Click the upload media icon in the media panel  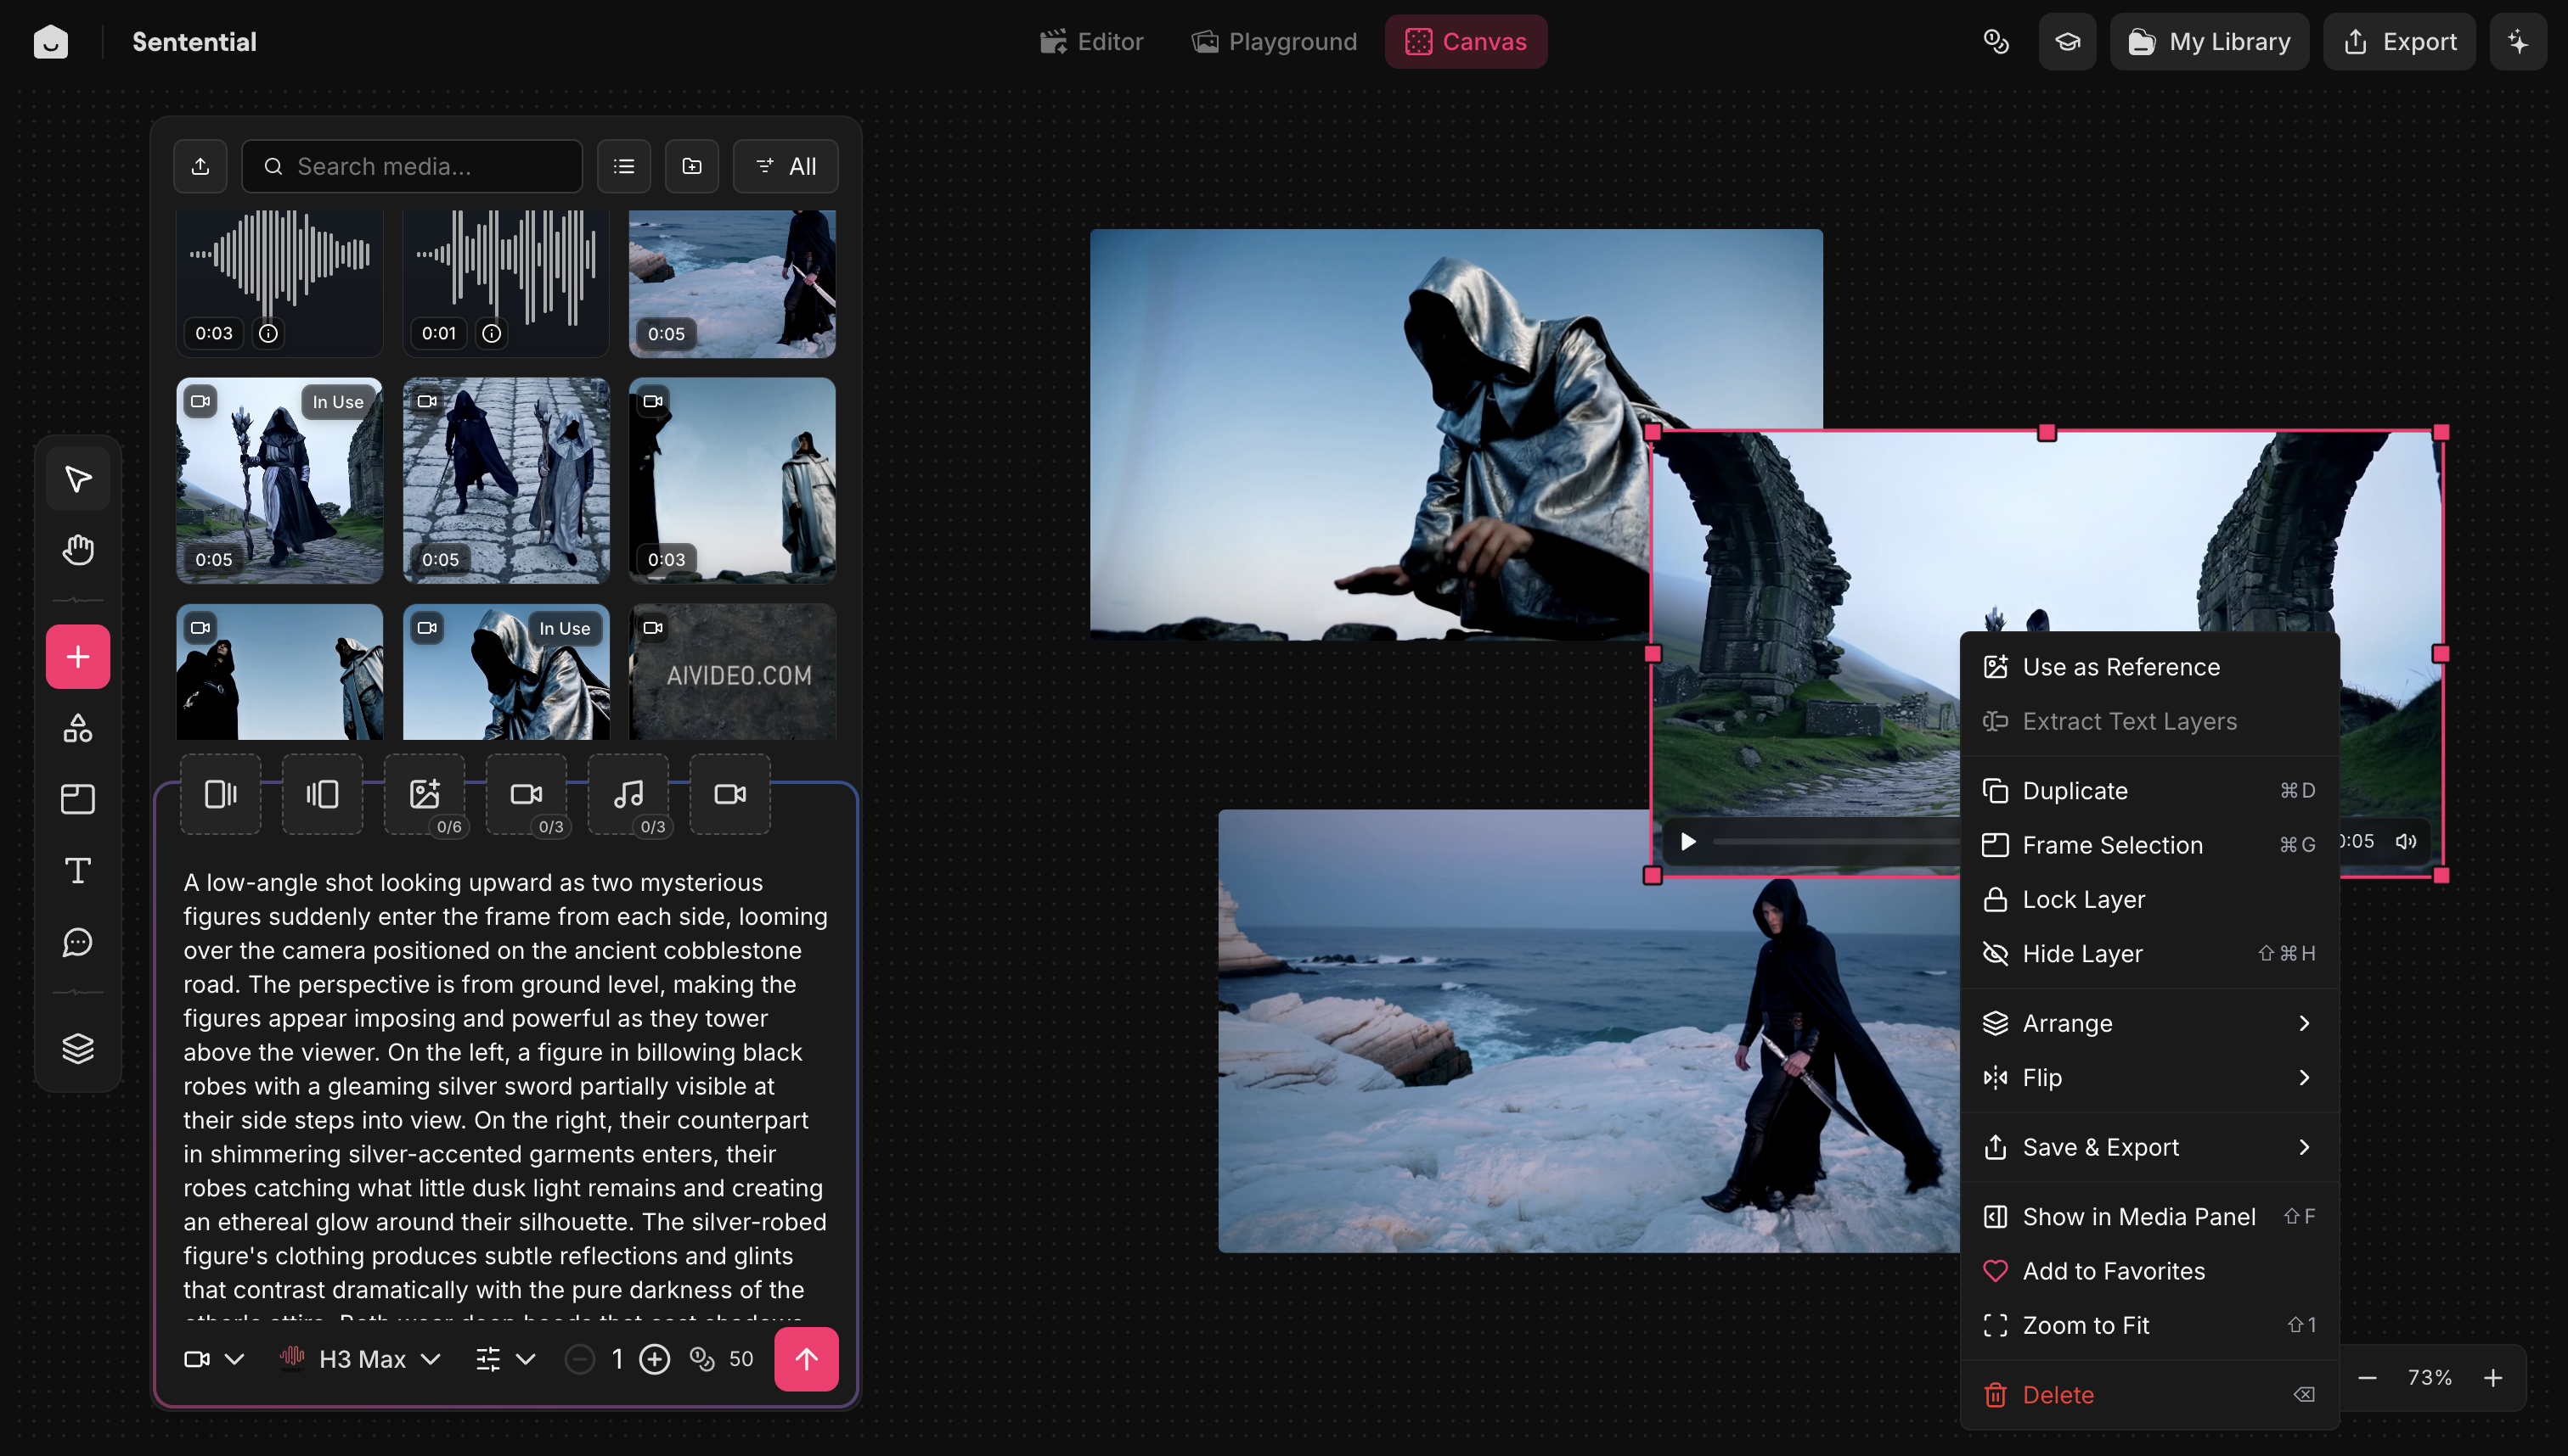click(200, 166)
